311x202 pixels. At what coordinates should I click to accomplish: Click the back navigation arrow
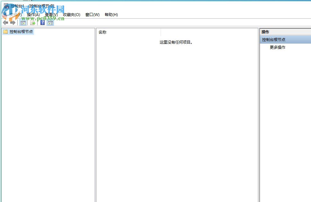click(x=5, y=22)
